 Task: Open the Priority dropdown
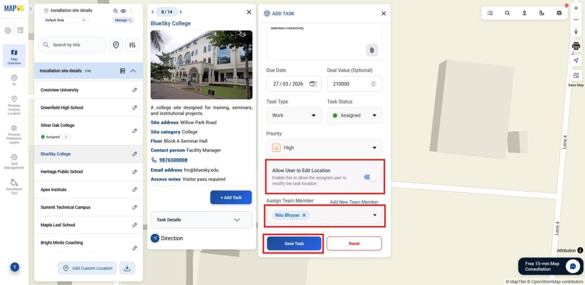click(324, 148)
